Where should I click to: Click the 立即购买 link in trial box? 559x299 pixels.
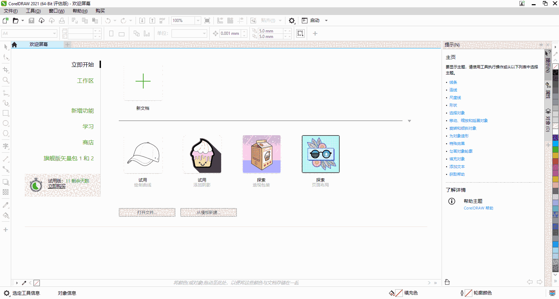[57, 186]
